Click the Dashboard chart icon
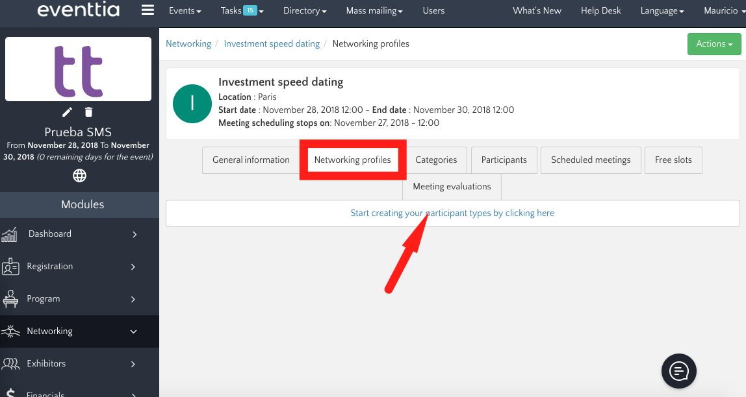Viewport: 746px width, 397px height. (10, 234)
